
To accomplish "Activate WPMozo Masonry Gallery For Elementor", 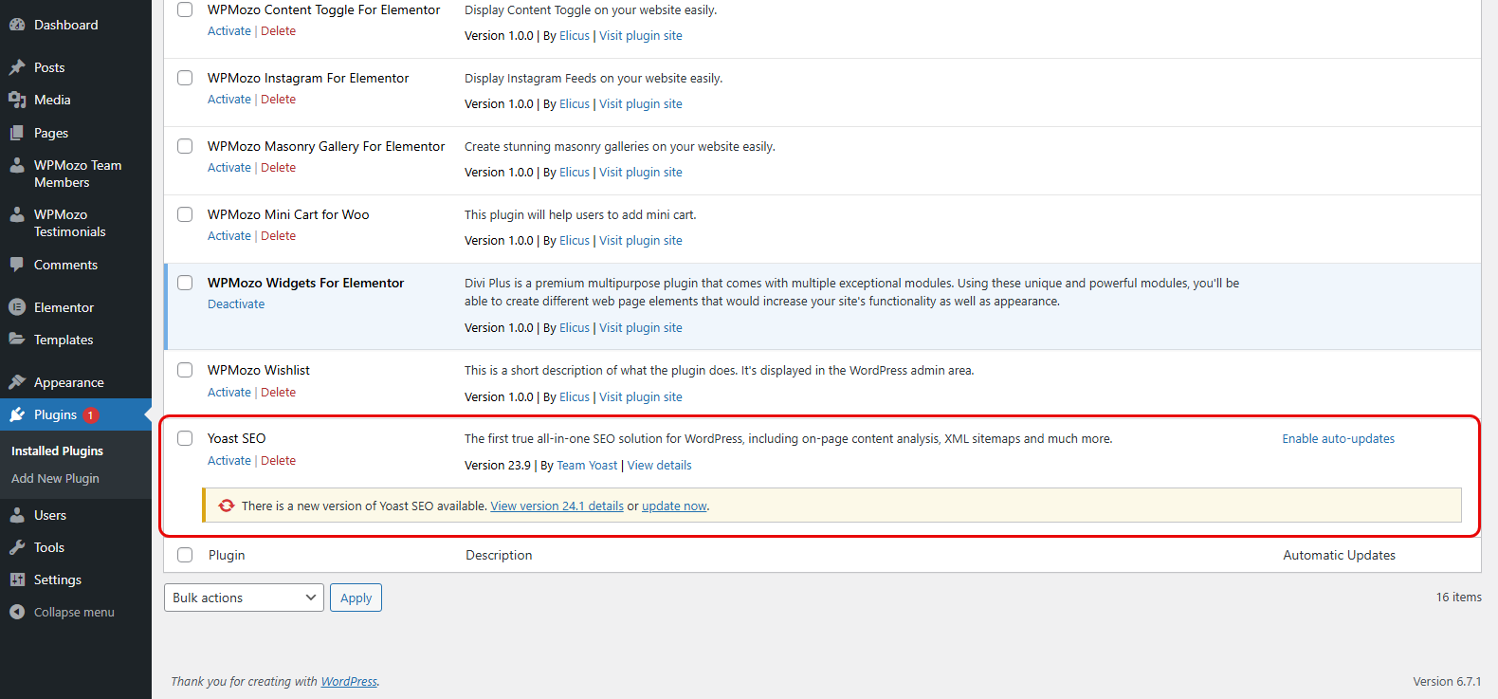I will click(x=229, y=167).
